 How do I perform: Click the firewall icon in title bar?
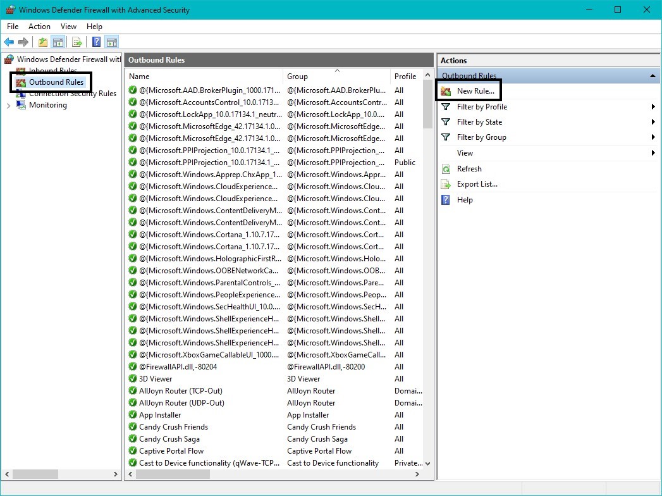pyautogui.click(x=11, y=9)
